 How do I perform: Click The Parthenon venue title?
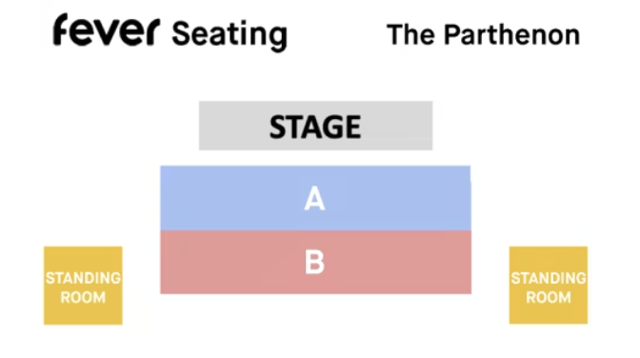(483, 34)
